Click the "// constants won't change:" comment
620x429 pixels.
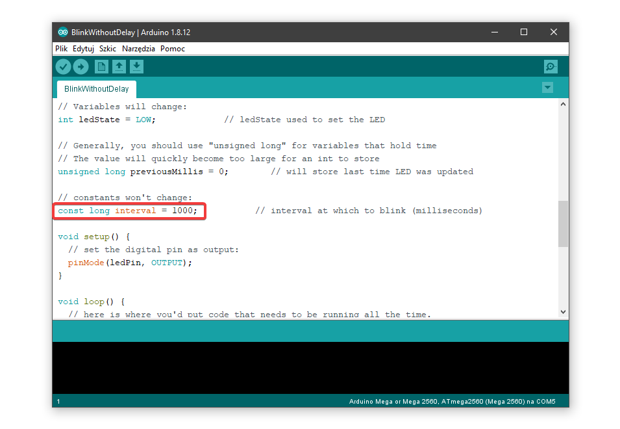click(x=125, y=198)
